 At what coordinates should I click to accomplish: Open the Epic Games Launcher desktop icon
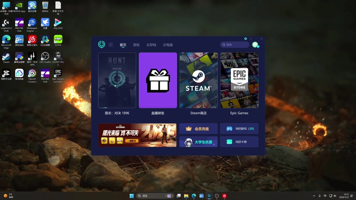(58, 76)
